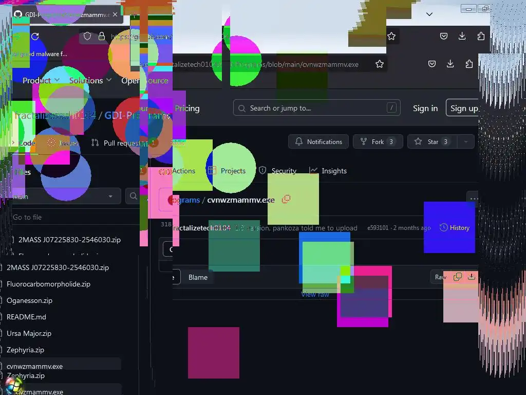Screen dimensions: 526x395
Task: Download raw file icon
Action: click(x=472, y=277)
